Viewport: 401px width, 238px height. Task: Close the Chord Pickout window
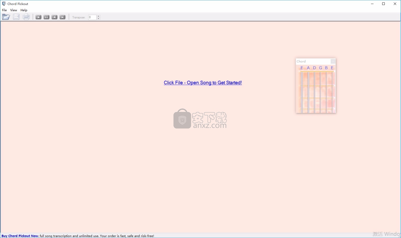click(x=395, y=4)
